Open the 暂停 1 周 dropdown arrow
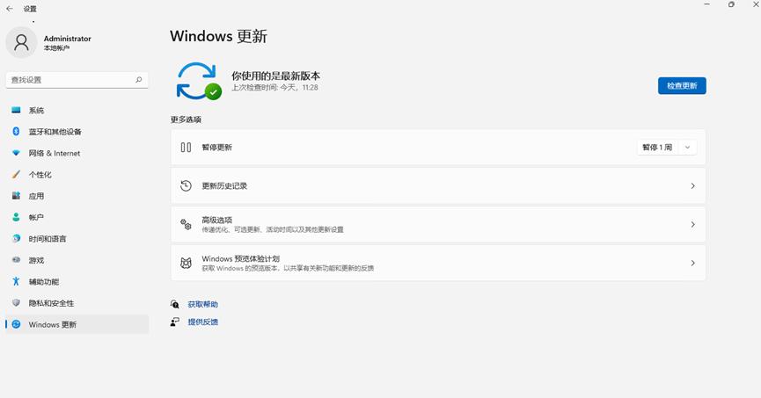 (687, 148)
